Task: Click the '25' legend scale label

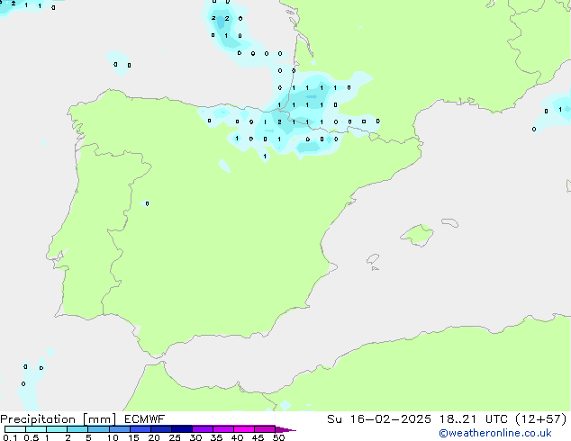Action: point(175,437)
